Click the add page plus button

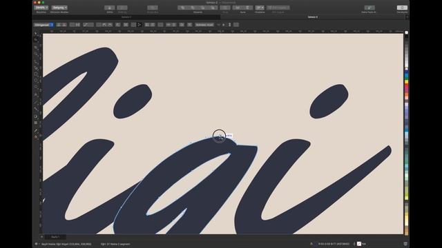(41, 237)
